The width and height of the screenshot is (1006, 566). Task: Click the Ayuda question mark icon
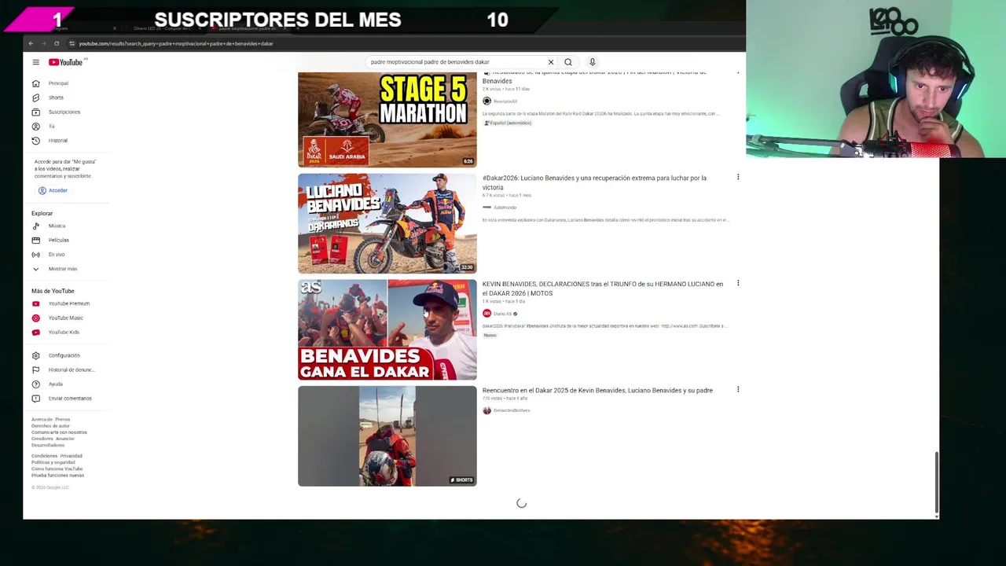pyautogui.click(x=35, y=384)
